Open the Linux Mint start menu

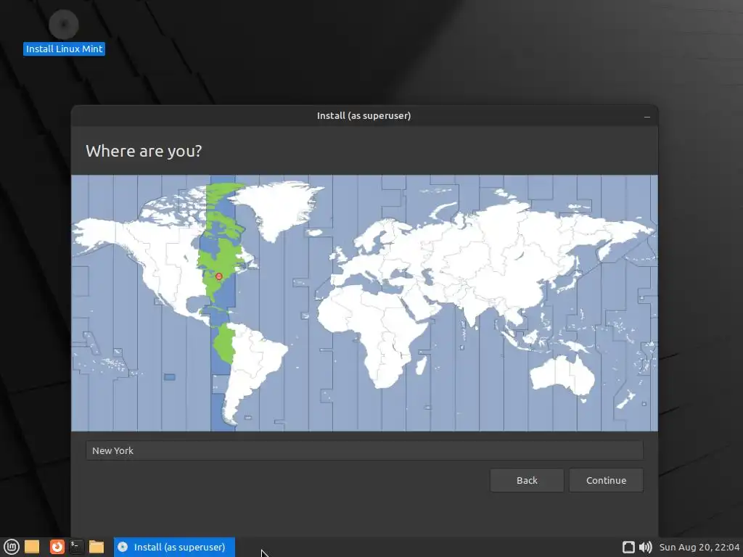[11, 547]
